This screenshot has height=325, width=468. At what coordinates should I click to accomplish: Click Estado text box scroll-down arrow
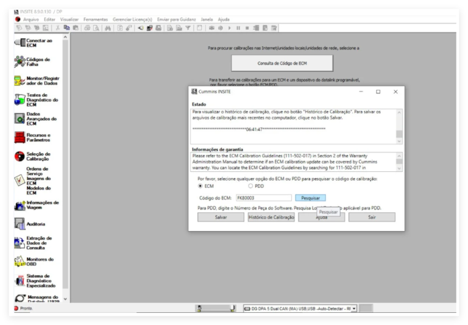399,141
